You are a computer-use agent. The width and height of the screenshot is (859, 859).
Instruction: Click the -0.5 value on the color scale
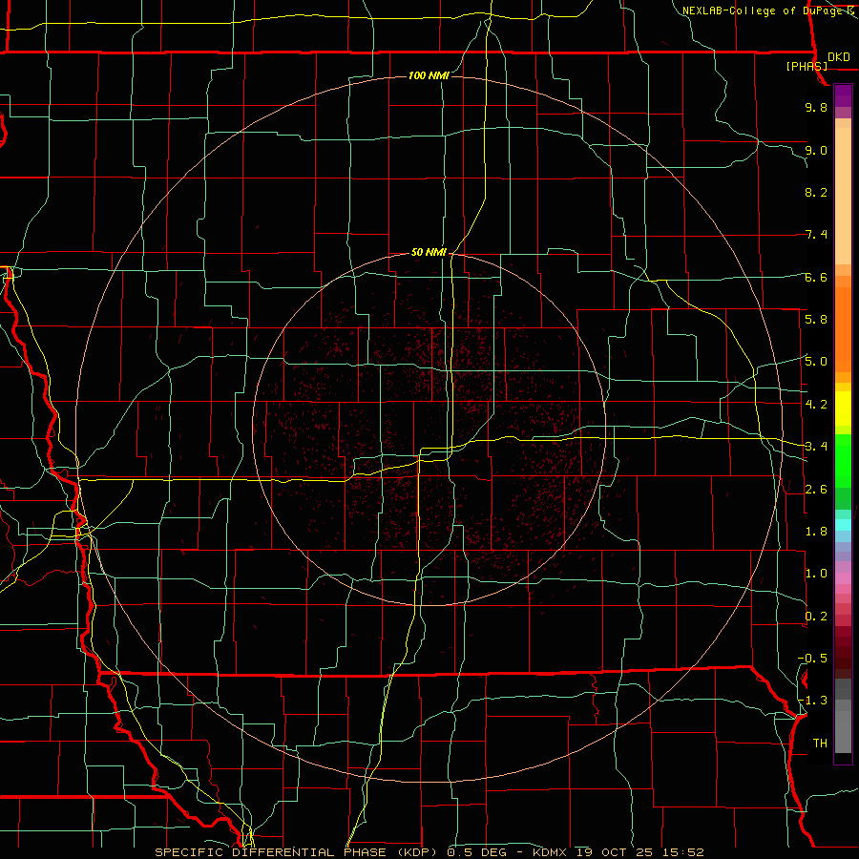pyautogui.click(x=812, y=658)
